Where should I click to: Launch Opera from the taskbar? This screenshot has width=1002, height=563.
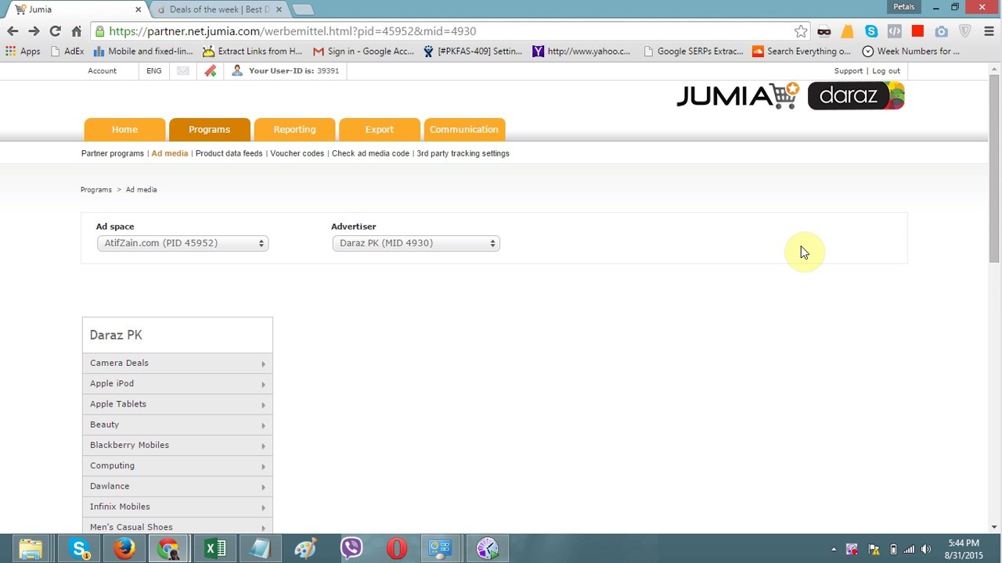397,549
